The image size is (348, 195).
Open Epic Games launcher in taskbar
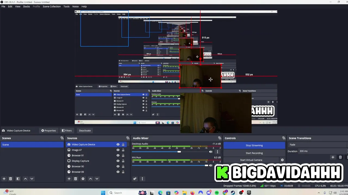point(249,193)
